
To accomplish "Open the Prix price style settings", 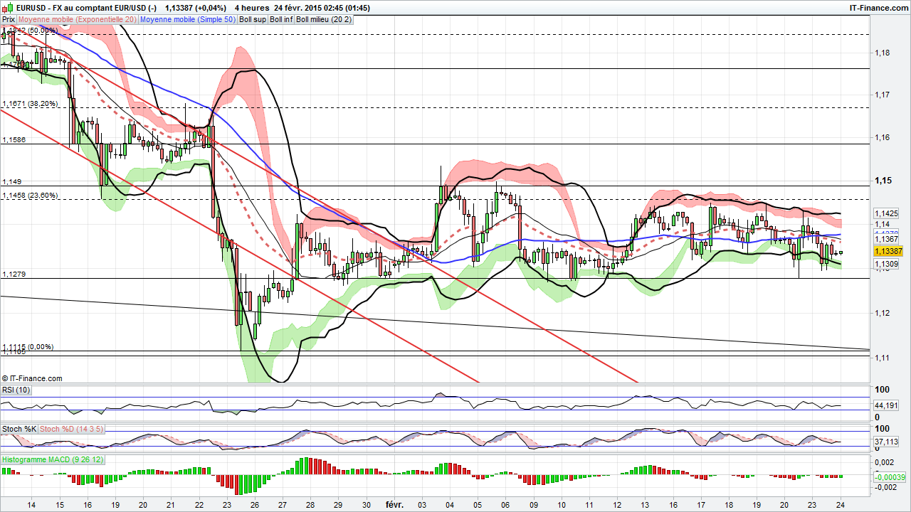I will (8, 20).
